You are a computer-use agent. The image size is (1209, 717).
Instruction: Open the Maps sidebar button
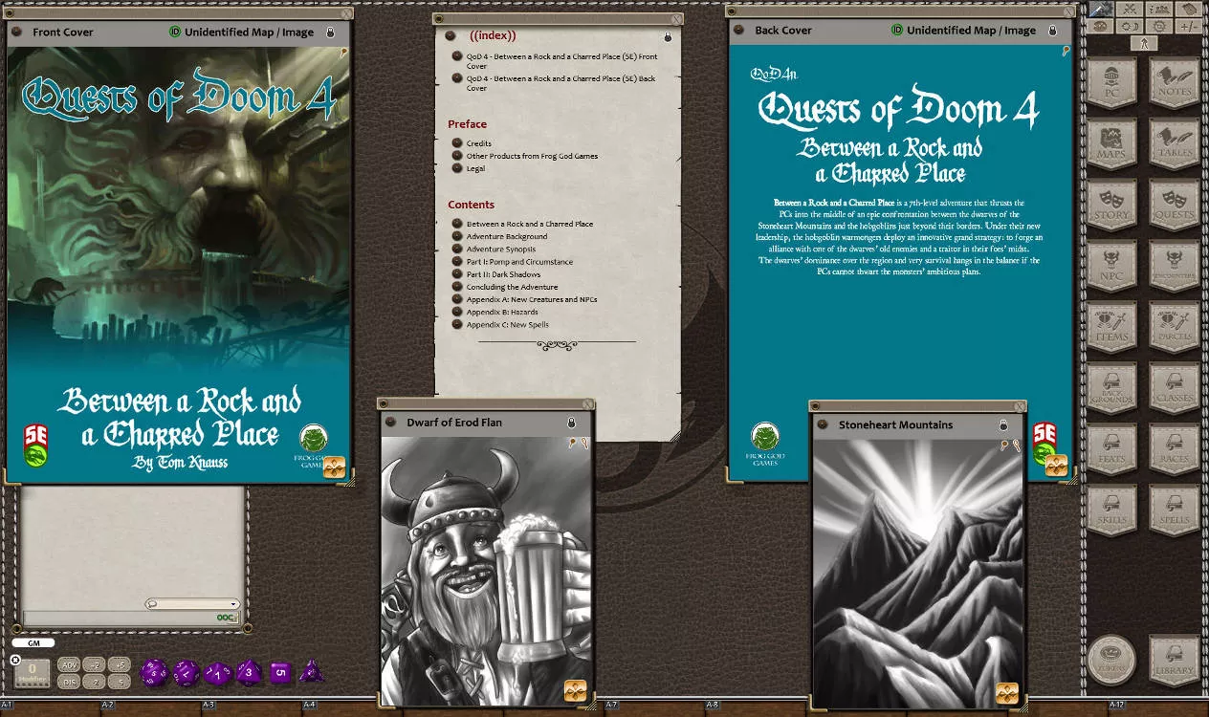click(x=1111, y=145)
